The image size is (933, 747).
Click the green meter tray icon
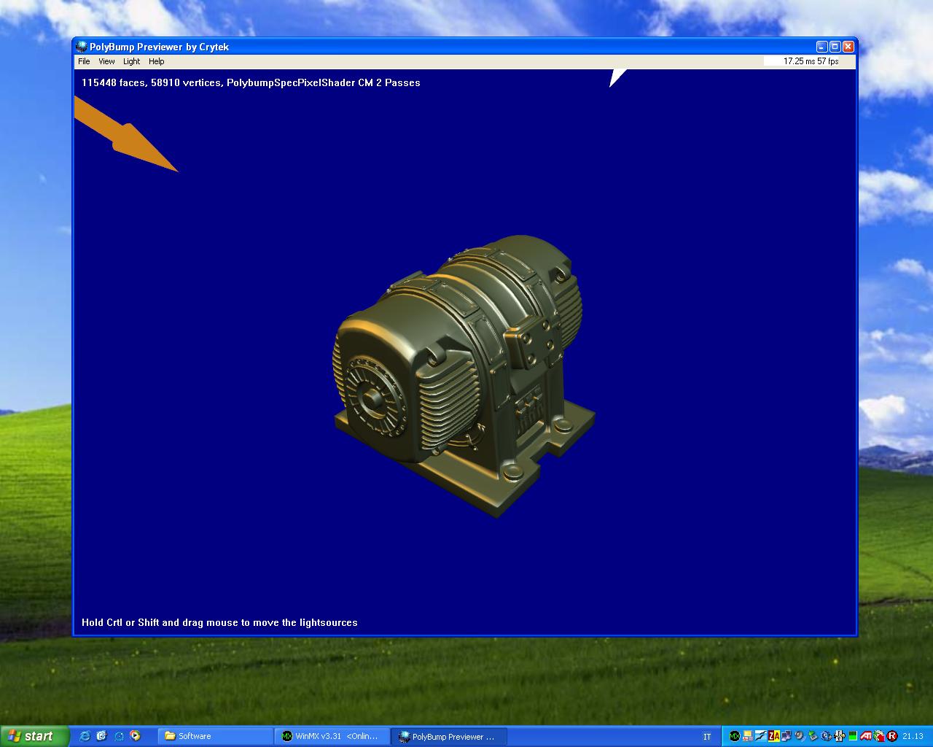pos(852,736)
